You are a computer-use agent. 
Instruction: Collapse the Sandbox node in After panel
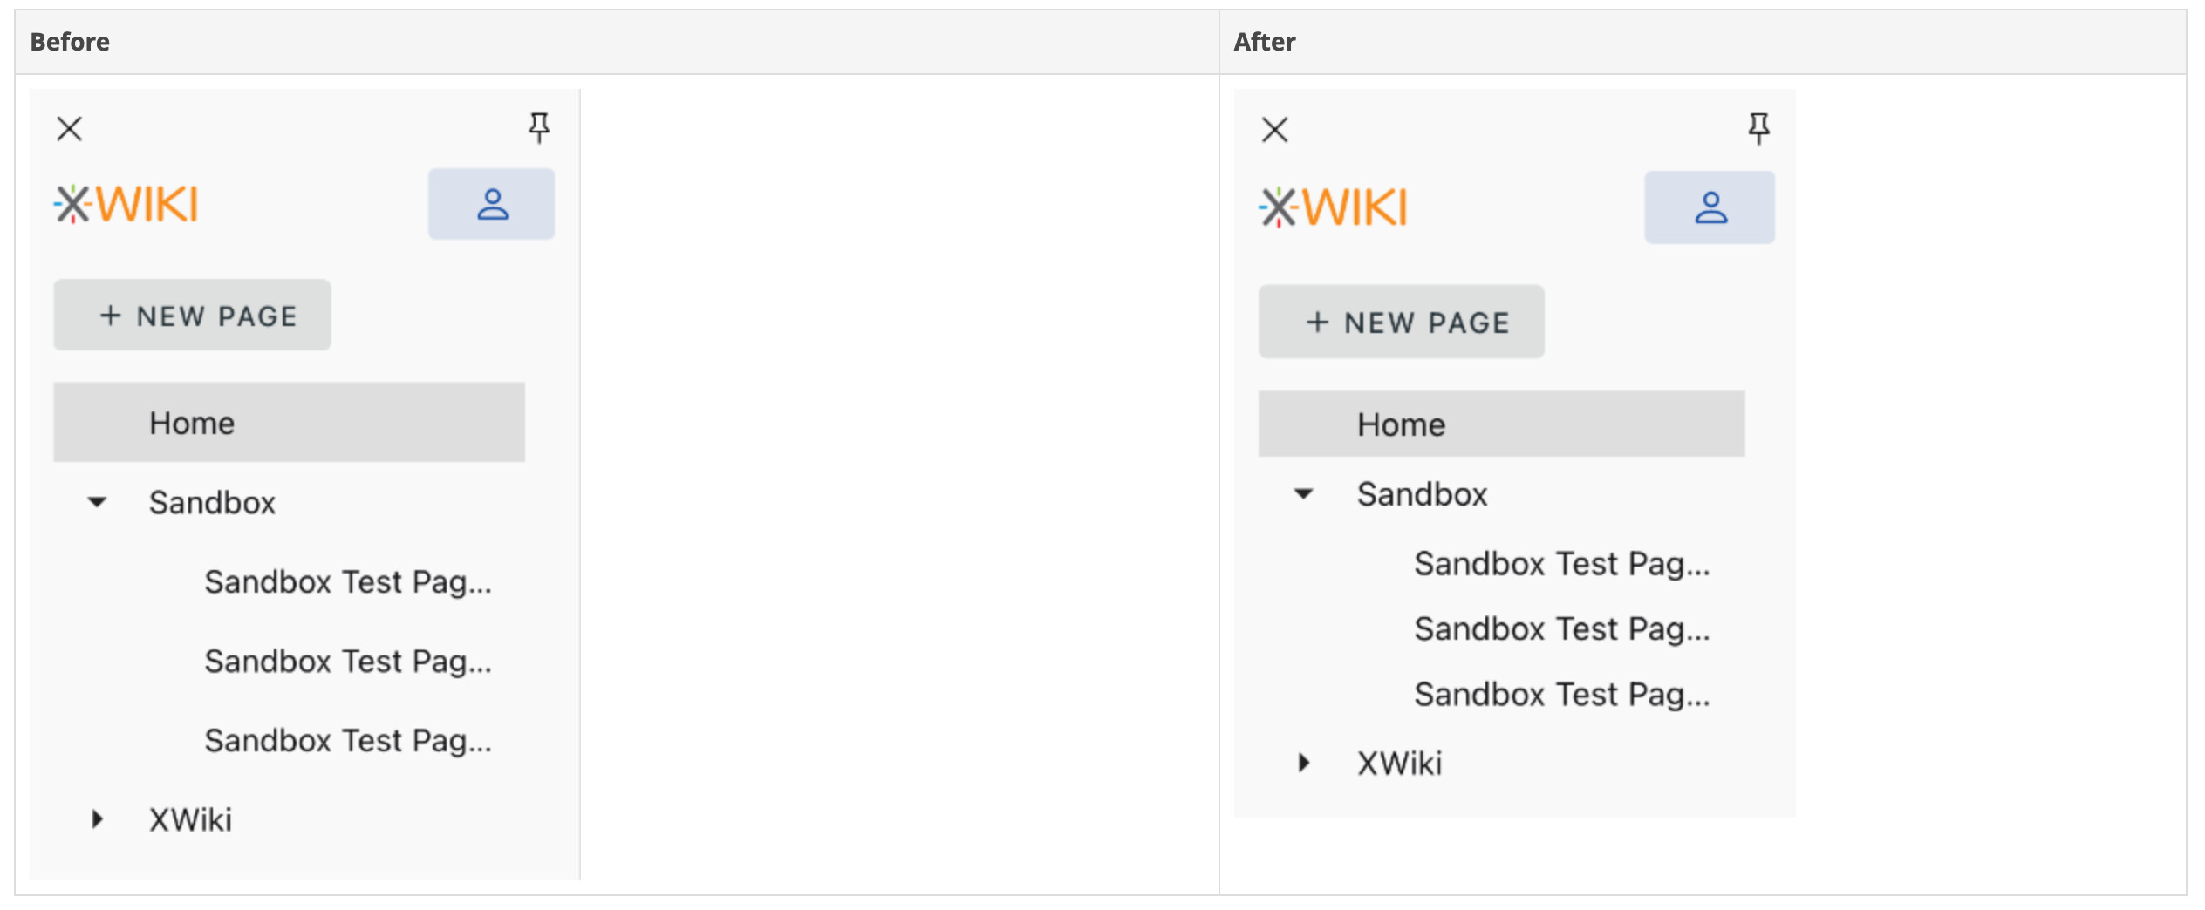pyautogui.click(x=1303, y=494)
